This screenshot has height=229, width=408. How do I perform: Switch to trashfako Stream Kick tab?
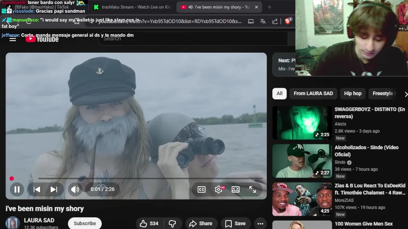tap(132, 7)
